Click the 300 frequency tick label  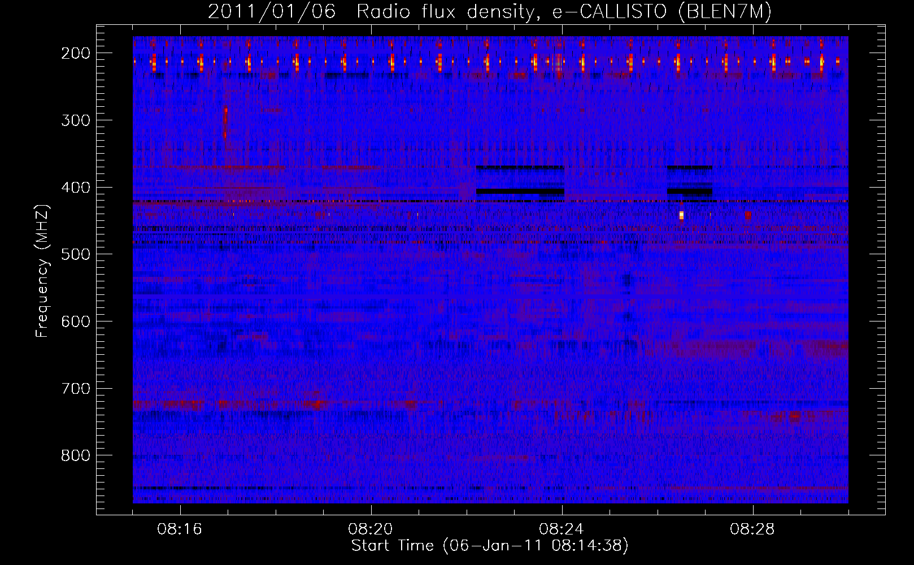[x=75, y=120]
